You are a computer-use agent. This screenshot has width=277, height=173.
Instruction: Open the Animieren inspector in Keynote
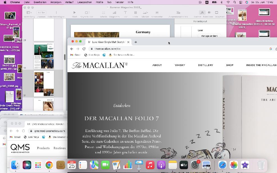point(209,13)
